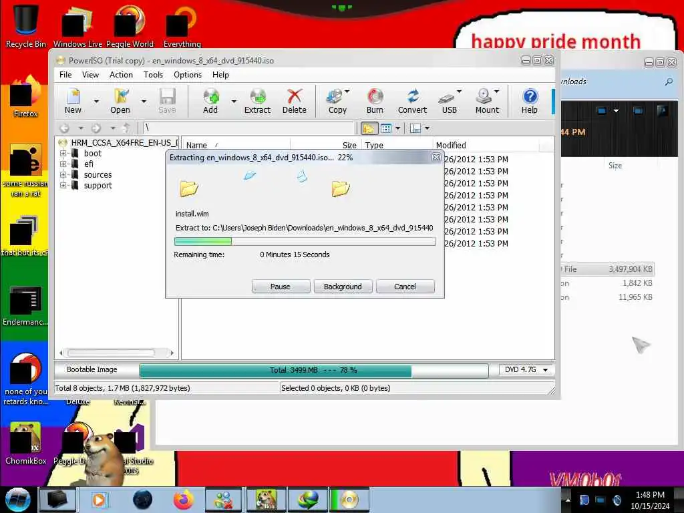
Task: Click the extraction progress bar
Action: (305, 241)
